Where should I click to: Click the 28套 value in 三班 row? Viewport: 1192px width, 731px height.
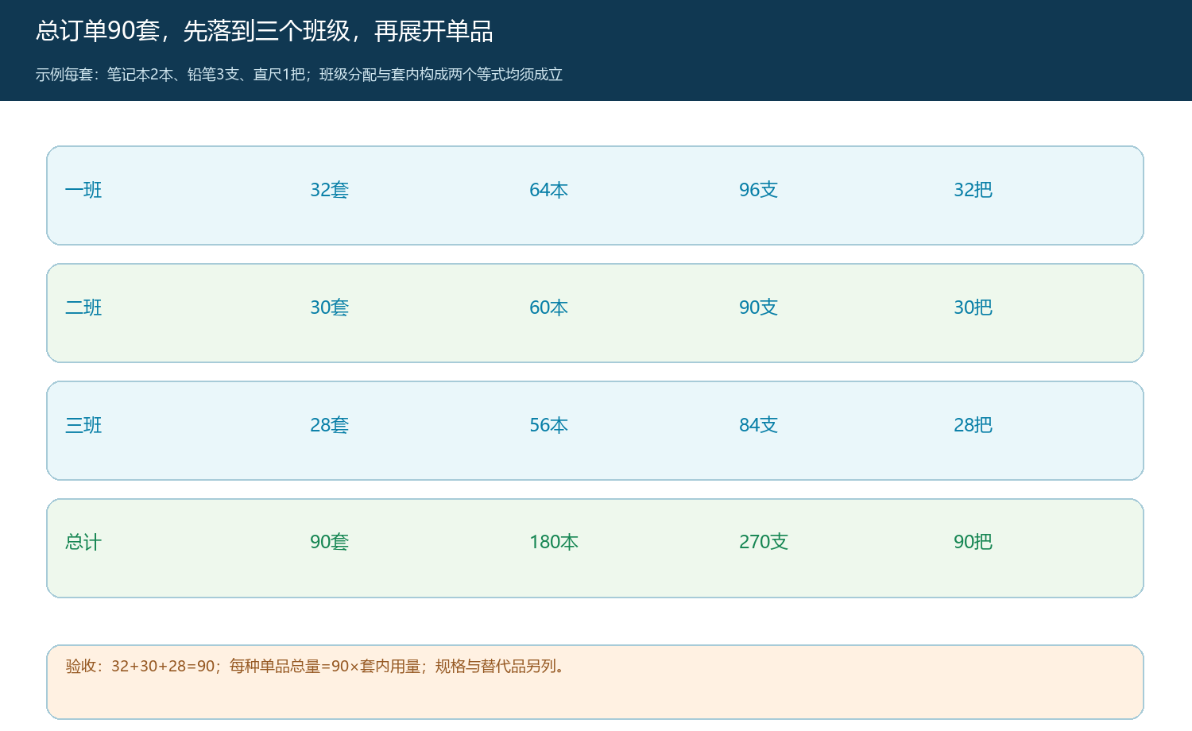[x=330, y=425]
